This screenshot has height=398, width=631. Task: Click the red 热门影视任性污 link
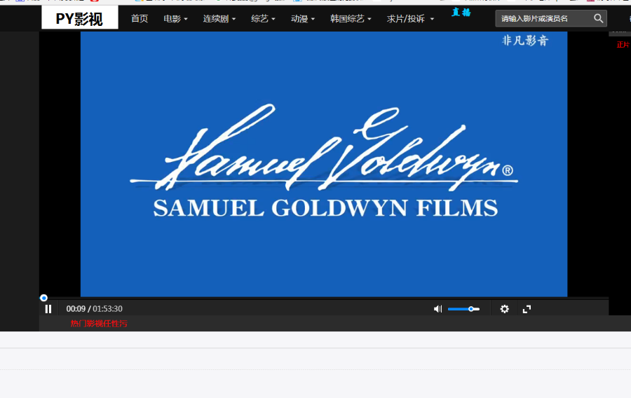click(x=99, y=323)
